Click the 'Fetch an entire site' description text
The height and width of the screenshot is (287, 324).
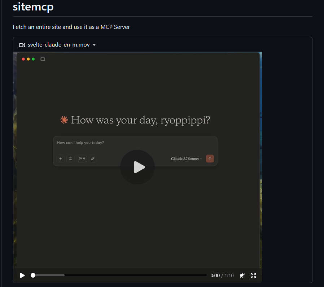tap(71, 27)
